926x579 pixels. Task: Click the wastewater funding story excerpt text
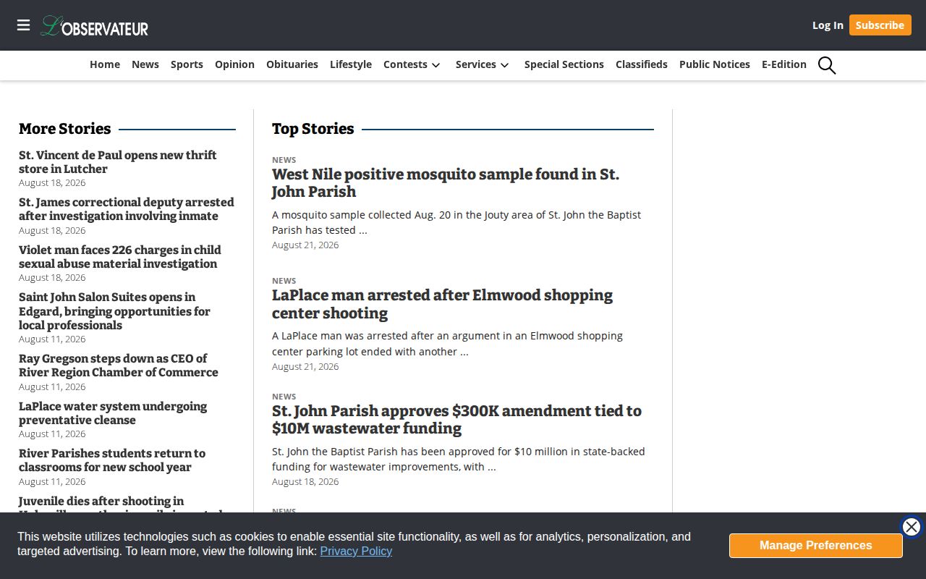pyautogui.click(x=459, y=459)
